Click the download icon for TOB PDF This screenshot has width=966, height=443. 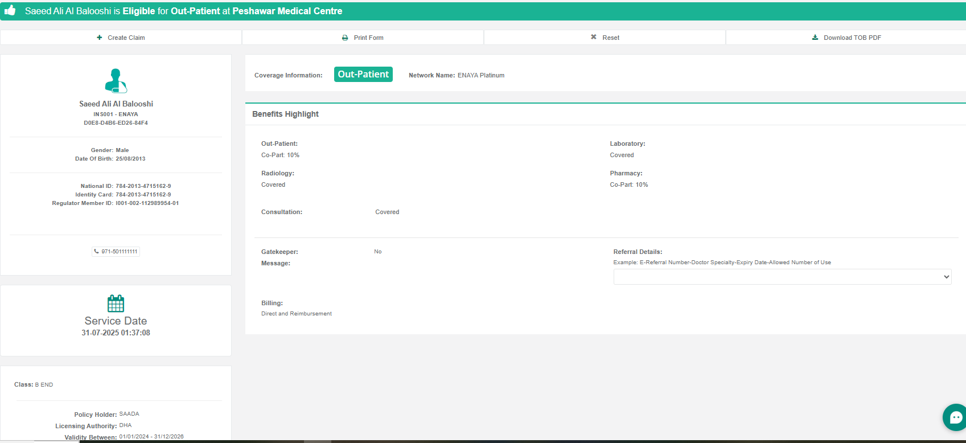[815, 38]
